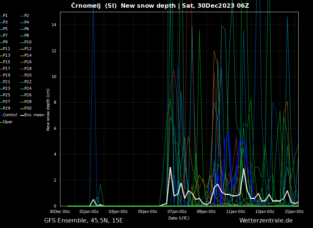Open the Wetterzentrale.de link
This screenshot has height=228, width=313.
click(x=266, y=221)
